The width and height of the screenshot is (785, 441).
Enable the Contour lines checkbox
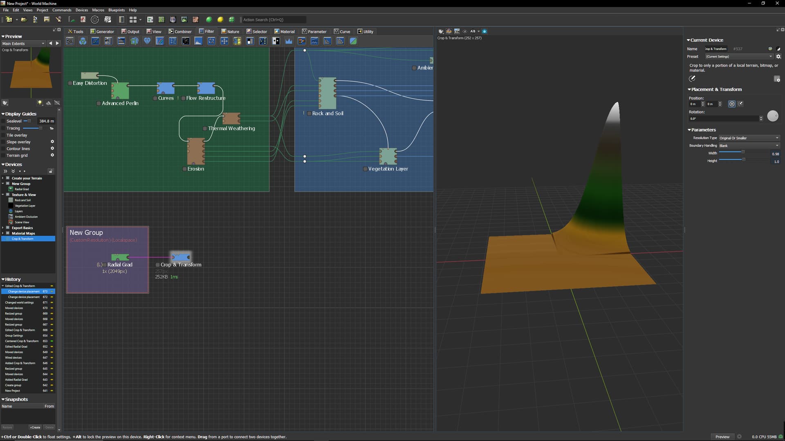(x=4, y=149)
